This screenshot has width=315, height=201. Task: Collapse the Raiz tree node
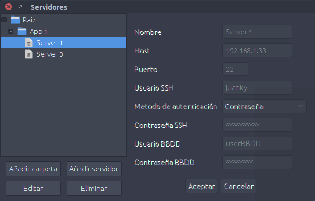4,20
